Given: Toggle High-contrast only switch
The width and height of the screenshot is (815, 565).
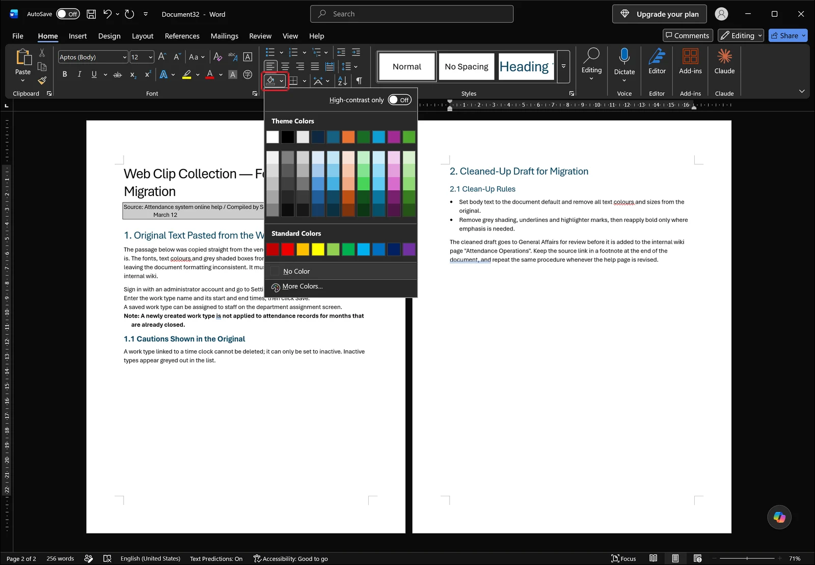Looking at the screenshot, I should [x=399, y=100].
